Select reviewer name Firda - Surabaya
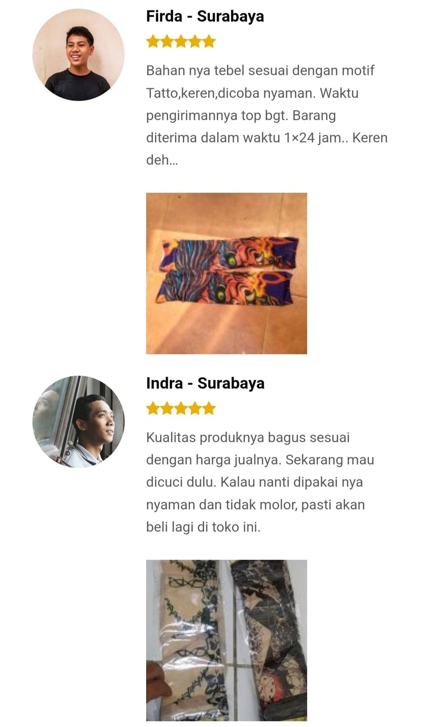The height and width of the screenshot is (727, 422). pos(205,16)
